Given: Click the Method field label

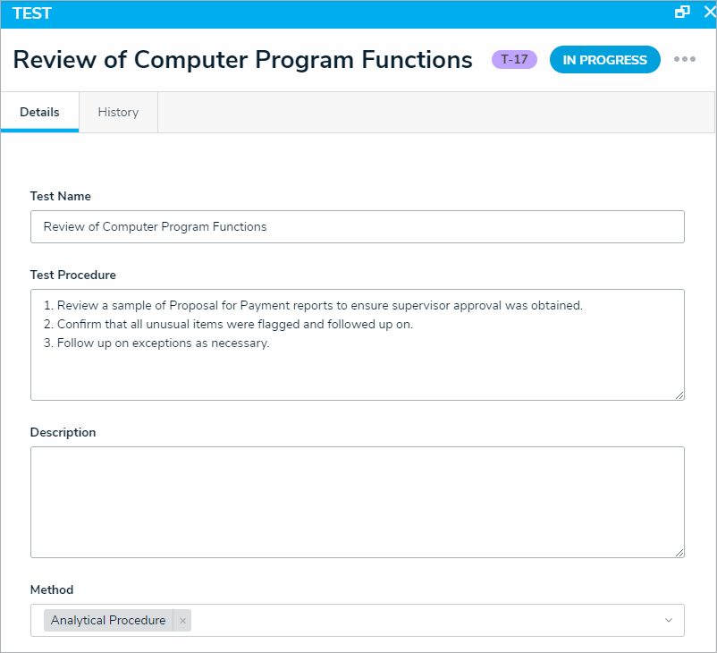Looking at the screenshot, I should [x=52, y=590].
